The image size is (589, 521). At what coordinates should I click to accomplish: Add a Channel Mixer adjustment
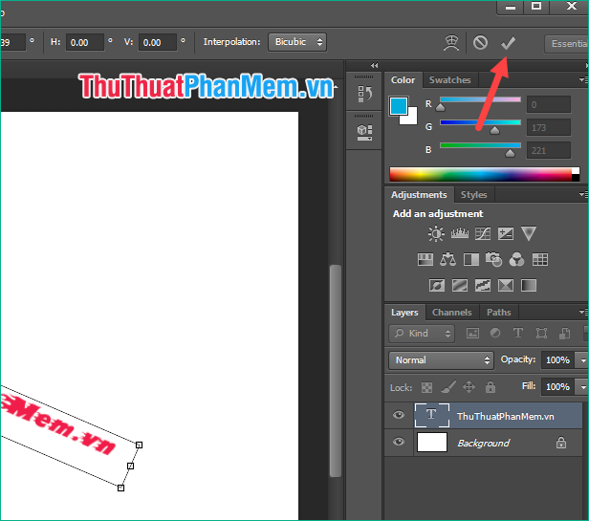coord(516,260)
